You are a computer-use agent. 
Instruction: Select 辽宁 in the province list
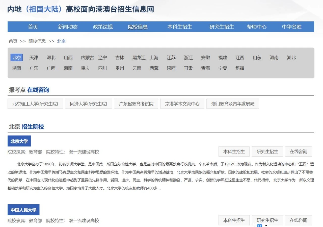102,58
